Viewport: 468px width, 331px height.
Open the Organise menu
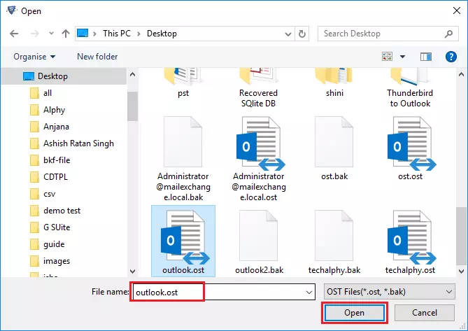pos(34,57)
